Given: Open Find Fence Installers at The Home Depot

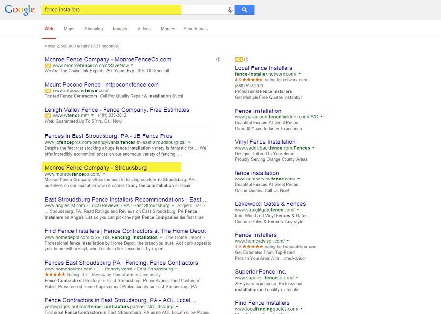Looking at the screenshot, I should tap(125, 231).
